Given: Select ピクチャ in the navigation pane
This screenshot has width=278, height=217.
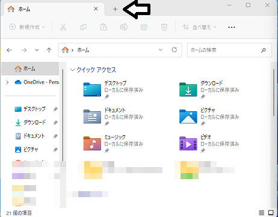Looking at the screenshot, I should [26, 150].
